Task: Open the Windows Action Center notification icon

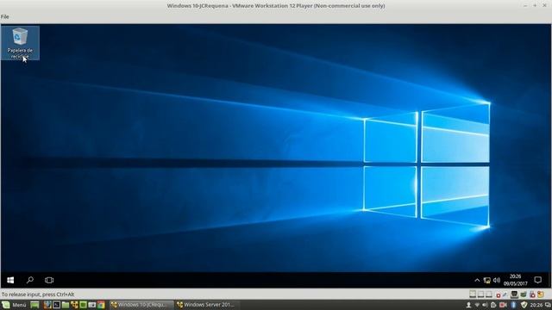Action: pos(537,280)
